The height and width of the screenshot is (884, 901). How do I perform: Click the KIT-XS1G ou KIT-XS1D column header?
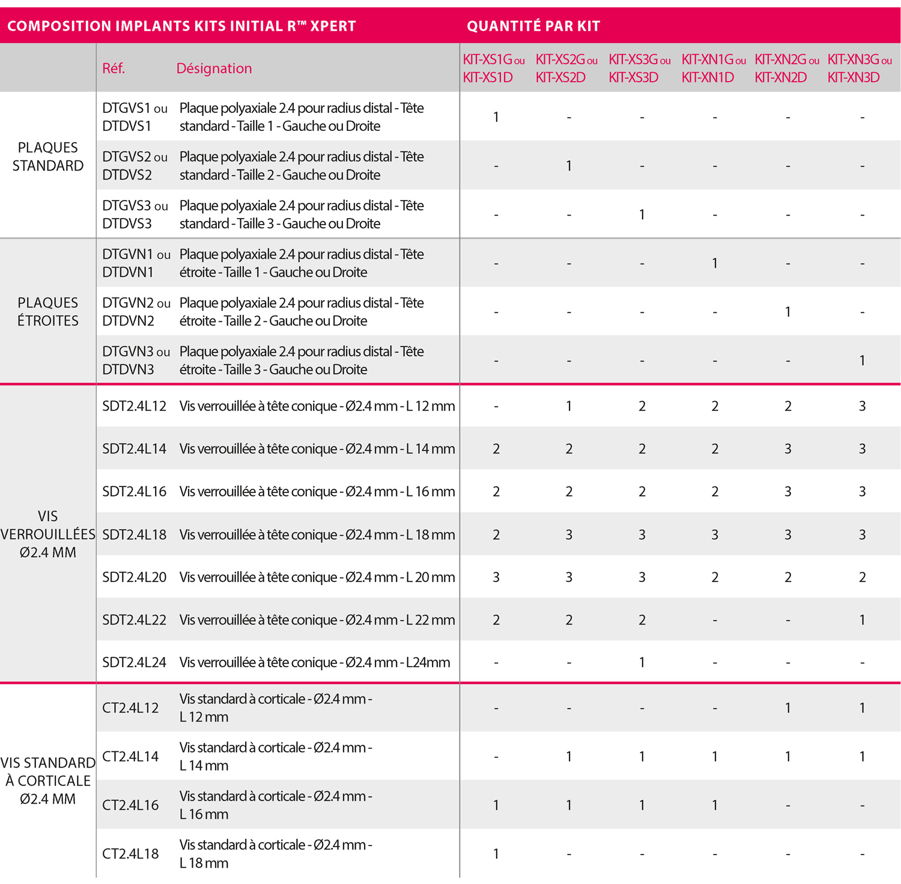coord(493,68)
